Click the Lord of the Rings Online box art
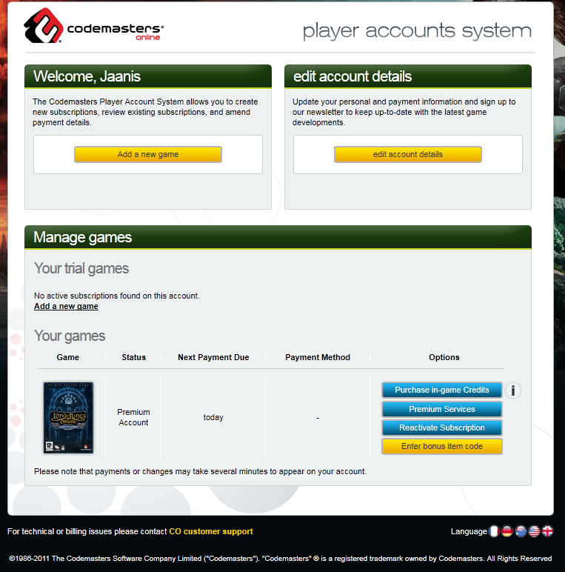This screenshot has height=572, width=565. 68,417
